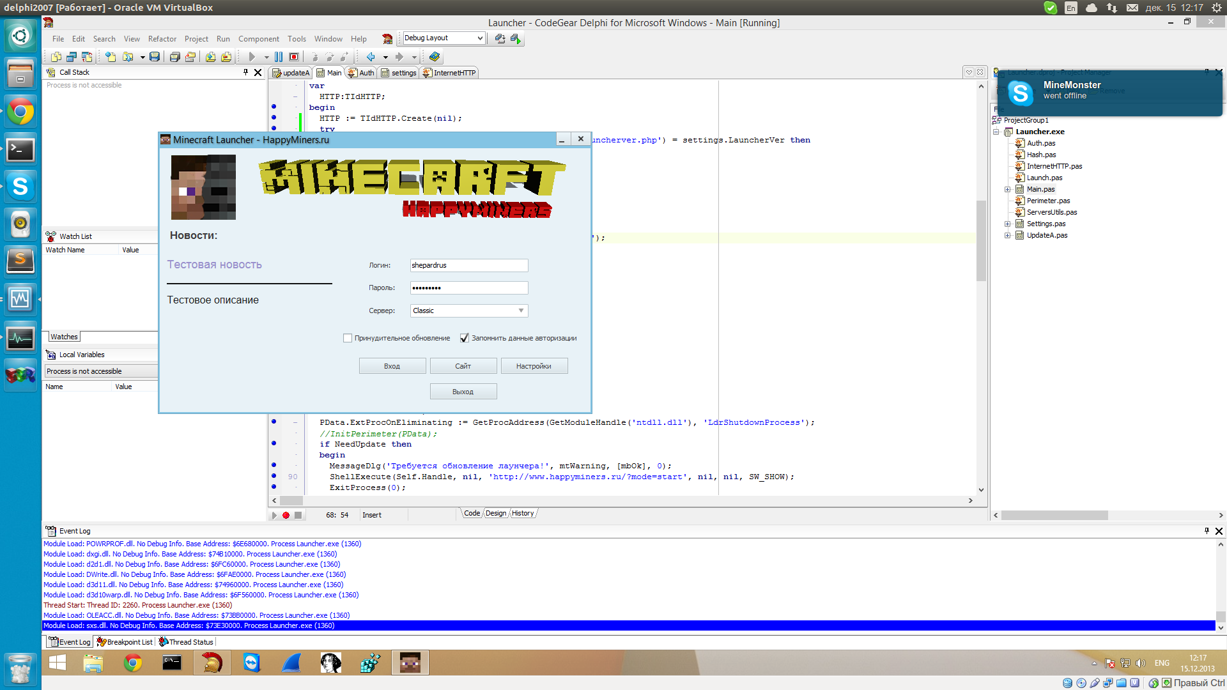Viewport: 1227px width, 690px height.
Task: Click the Логин input field
Action: [x=468, y=265]
